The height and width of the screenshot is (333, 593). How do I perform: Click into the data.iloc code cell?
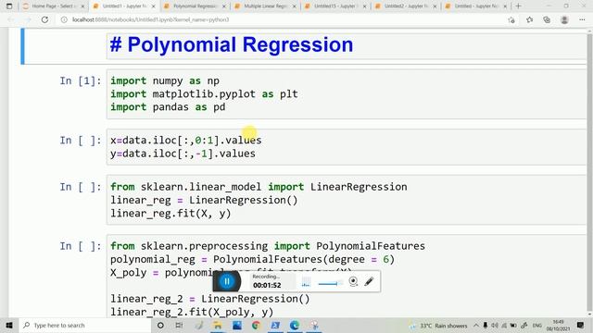tap(346, 147)
